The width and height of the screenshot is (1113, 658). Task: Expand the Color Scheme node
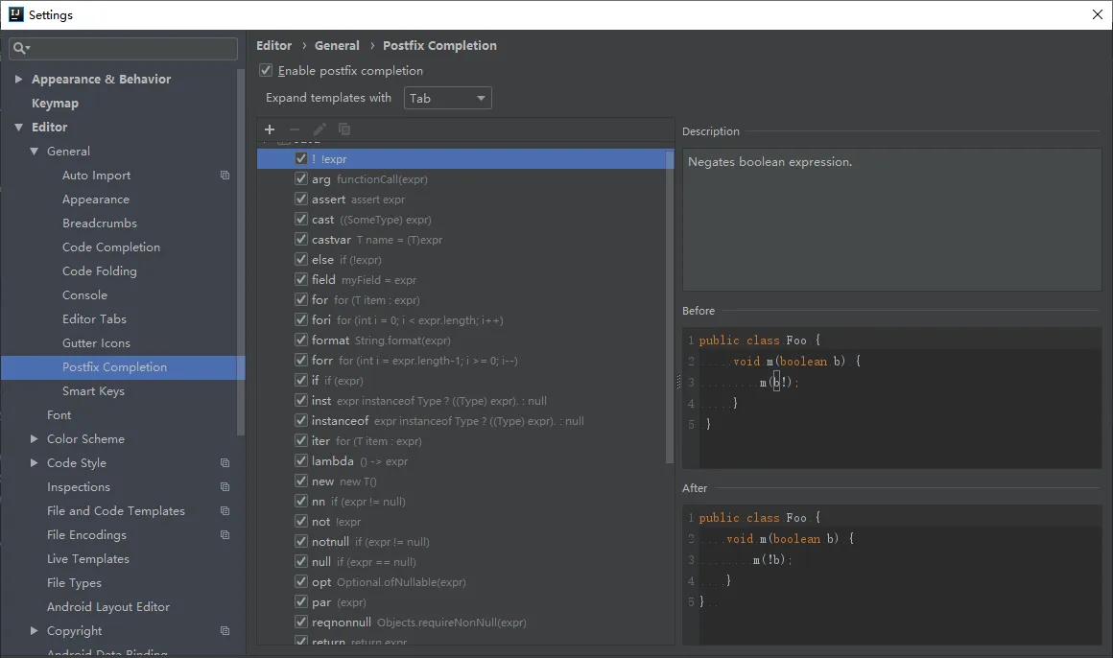pyautogui.click(x=34, y=438)
